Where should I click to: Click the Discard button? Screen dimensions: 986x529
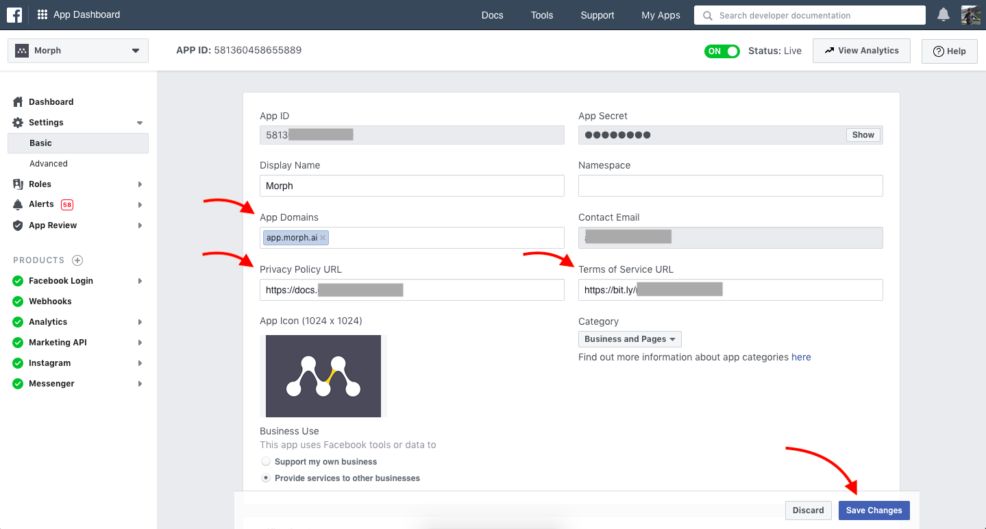pos(809,510)
